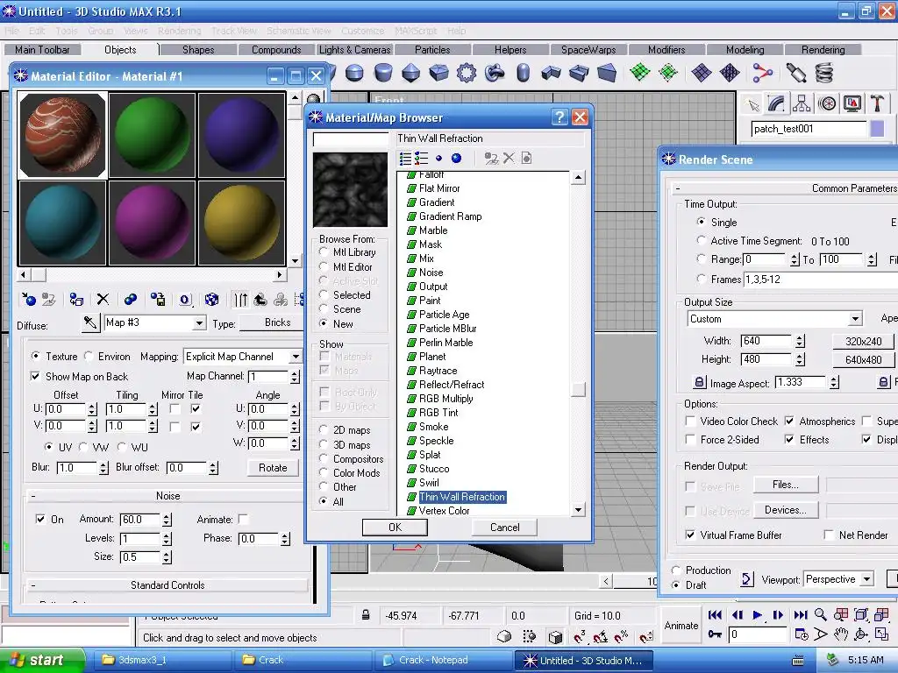
Task: Toggle Noise On checkbox
Action: click(40, 519)
